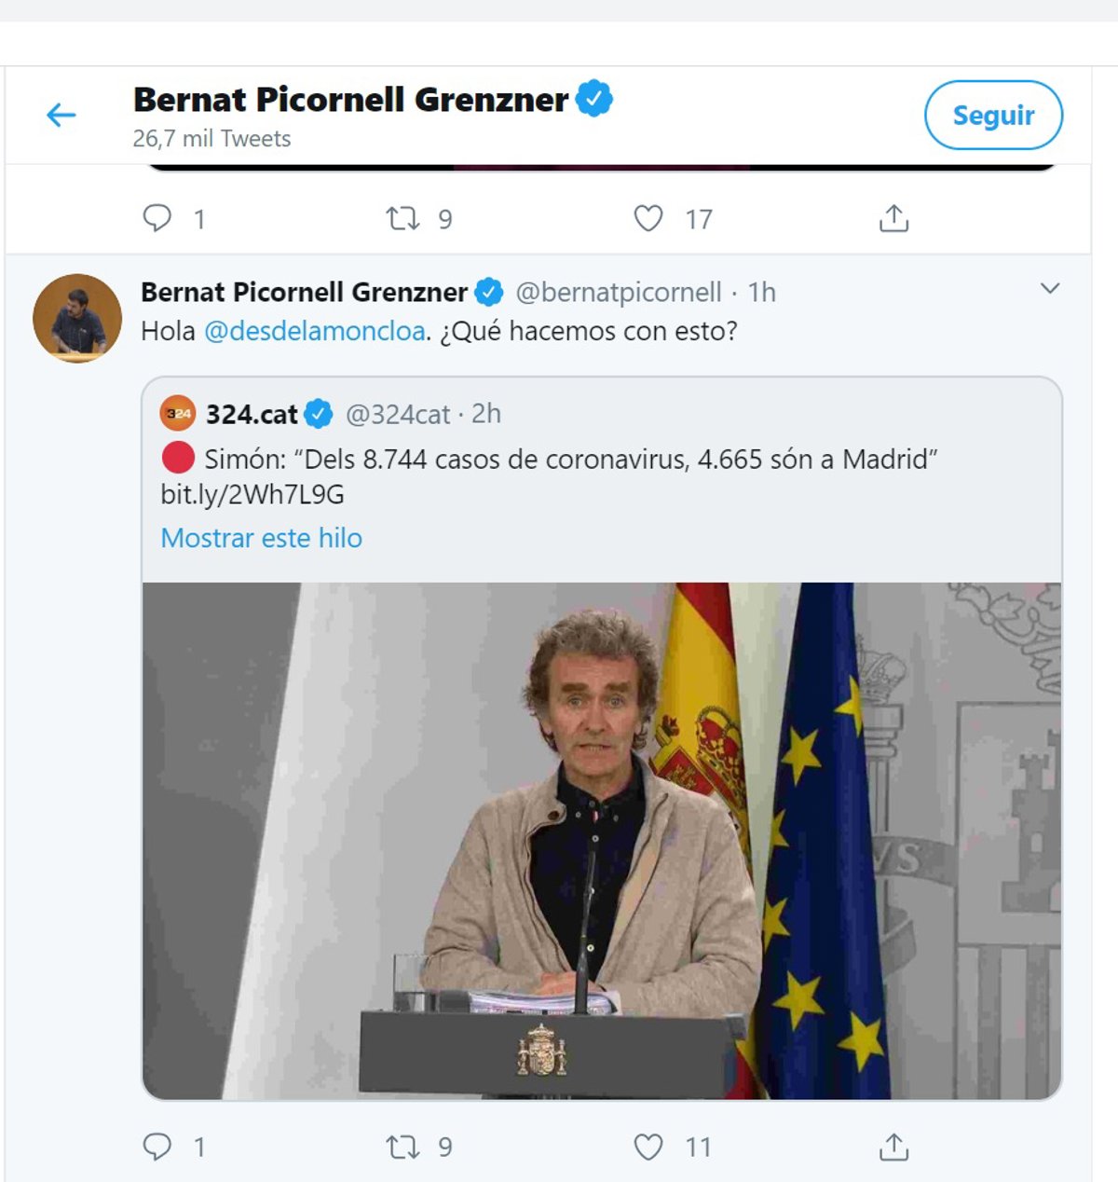The image size is (1118, 1182).
Task: Retweet the upper tweet with 17 likes
Action: tap(402, 218)
